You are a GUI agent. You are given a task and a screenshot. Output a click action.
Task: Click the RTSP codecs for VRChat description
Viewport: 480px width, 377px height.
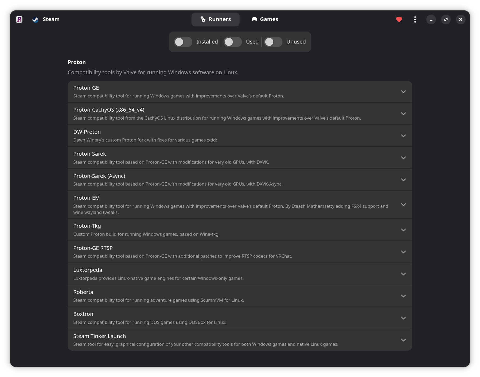click(x=183, y=256)
